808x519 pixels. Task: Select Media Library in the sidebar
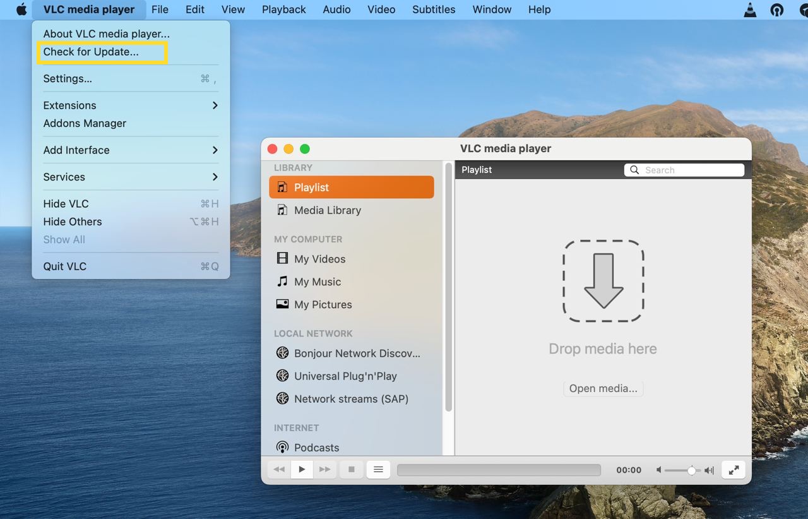[328, 210]
